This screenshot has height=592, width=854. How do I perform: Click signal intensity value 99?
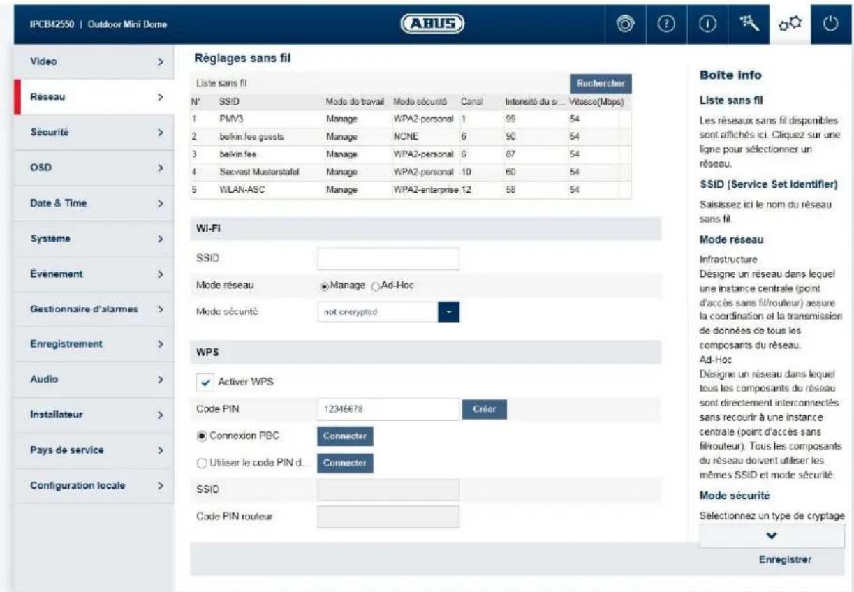[510, 120]
